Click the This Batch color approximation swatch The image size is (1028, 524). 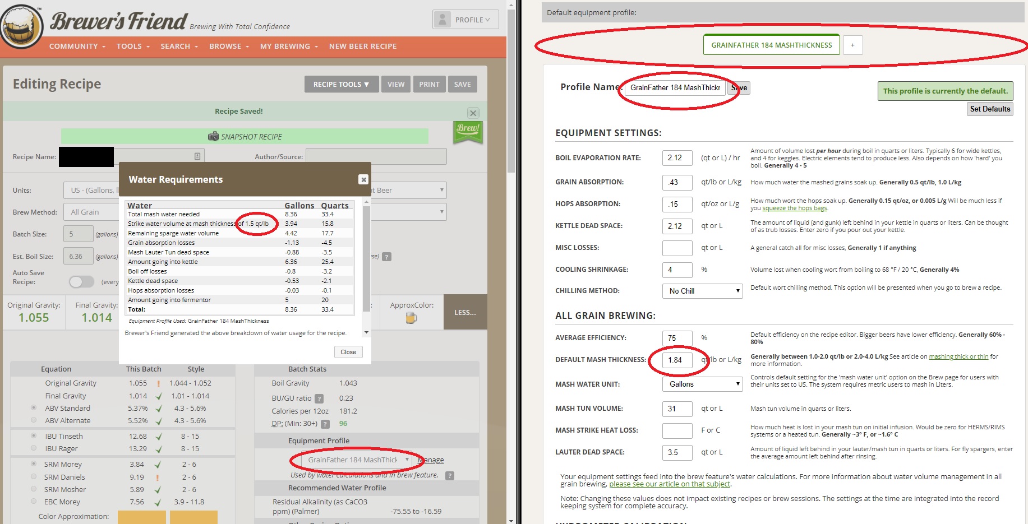click(x=141, y=517)
